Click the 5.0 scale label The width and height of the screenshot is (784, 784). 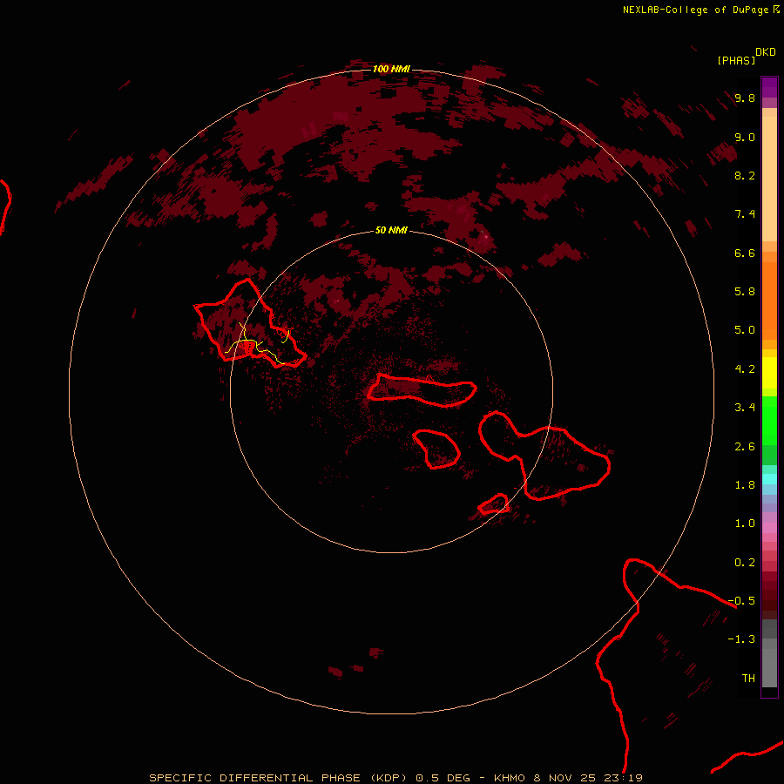745,330
